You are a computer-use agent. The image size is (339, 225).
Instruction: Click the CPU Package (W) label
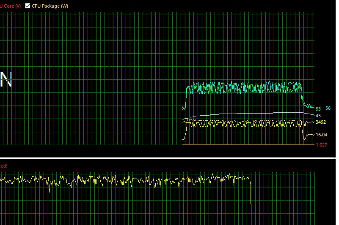[x=50, y=6]
